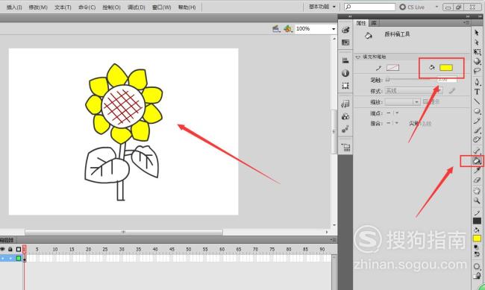This screenshot has width=485, height=290.
Task: Collapse the 填充和笔触 section triangle
Action: (x=358, y=57)
